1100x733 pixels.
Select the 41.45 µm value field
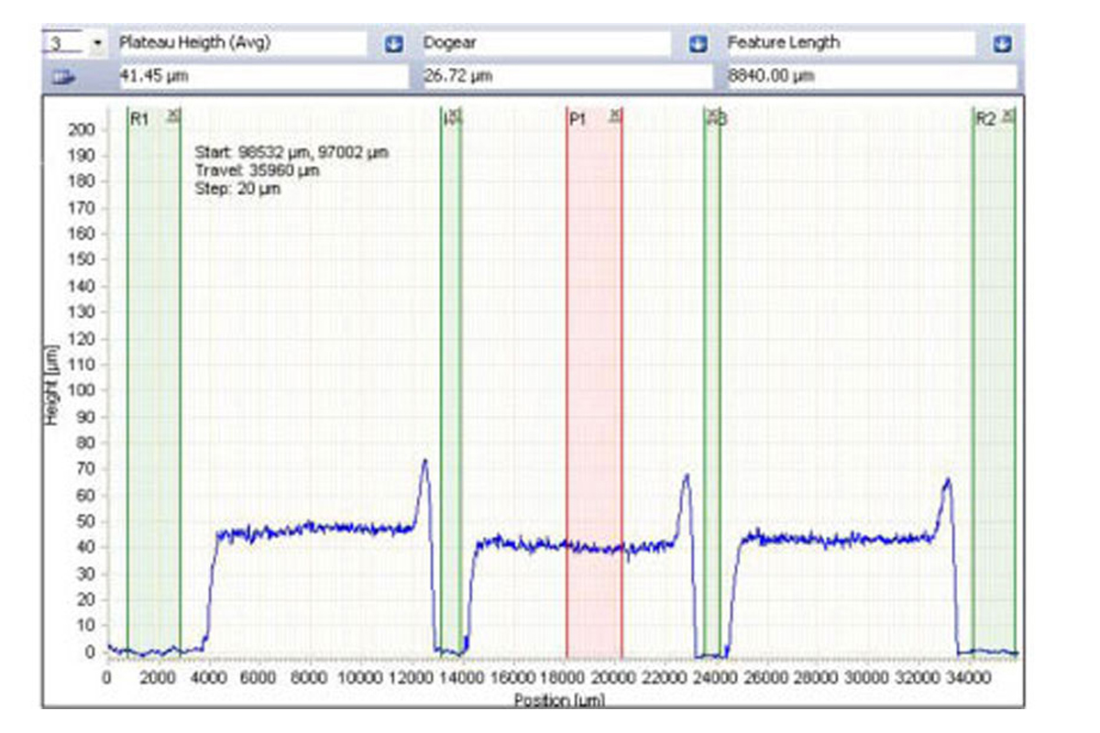(262, 77)
